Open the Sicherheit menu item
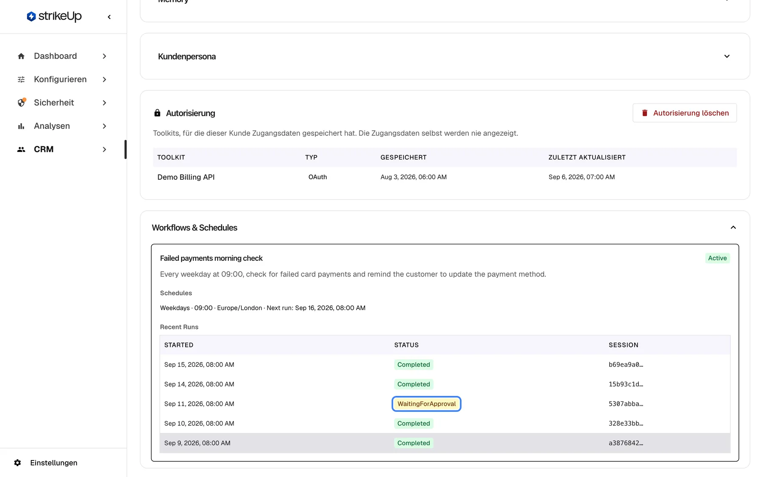Viewport: 763px width, 477px height. 63,103
